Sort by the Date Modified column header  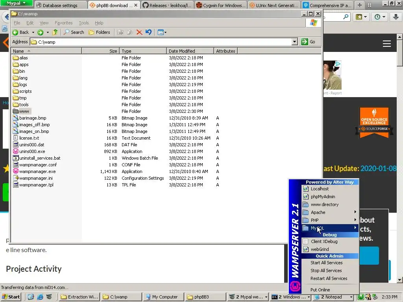coord(190,51)
